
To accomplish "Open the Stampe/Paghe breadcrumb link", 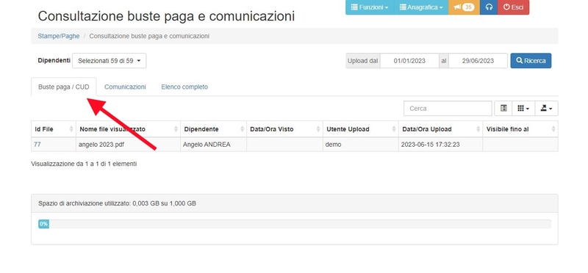I will pos(59,36).
